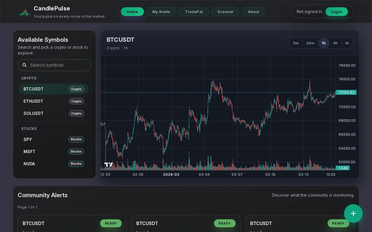Viewport: 372px width, 232px height.
Task: Select MSFT stock symbol
Action: click(x=54, y=152)
